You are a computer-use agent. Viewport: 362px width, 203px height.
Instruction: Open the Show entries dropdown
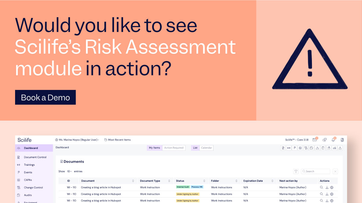coord(70,171)
